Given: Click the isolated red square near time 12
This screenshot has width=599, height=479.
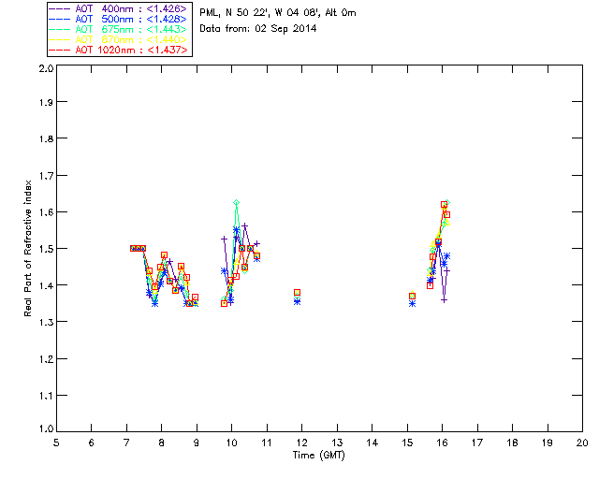Looking at the screenshot, I should pos(298,293).
